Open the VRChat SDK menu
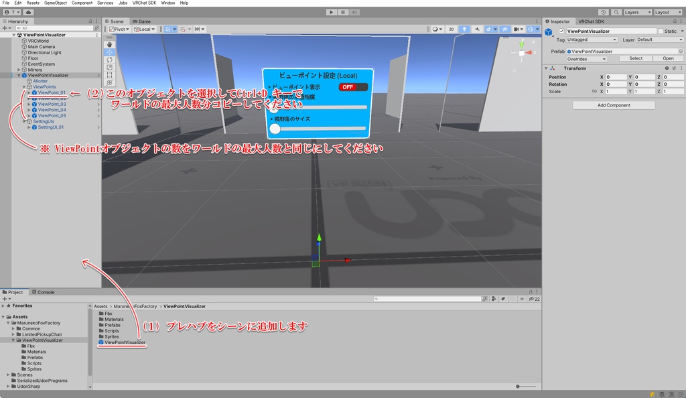Image resolution: width=686 pixels, height=398 pixels. tap(145, 3)
